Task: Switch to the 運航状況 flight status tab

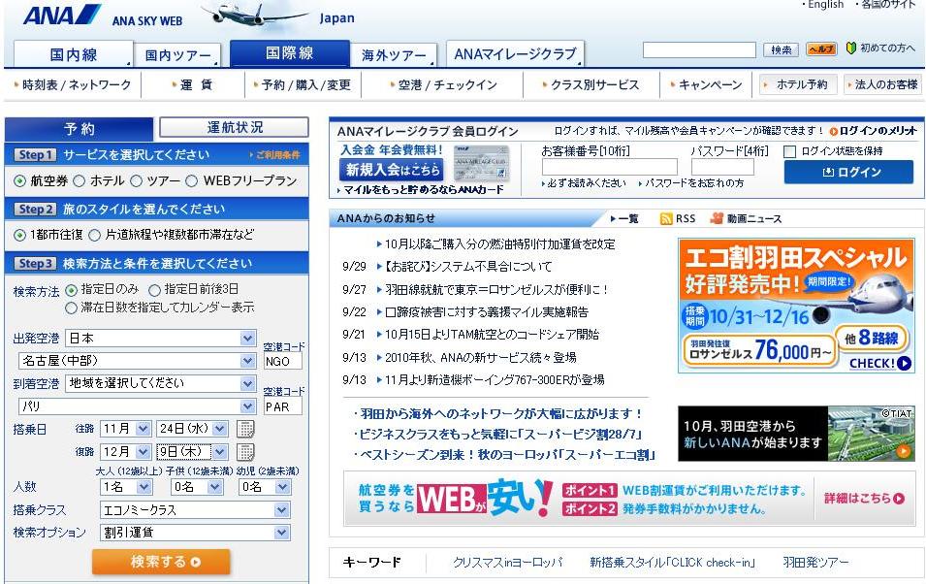Action: 234,128
